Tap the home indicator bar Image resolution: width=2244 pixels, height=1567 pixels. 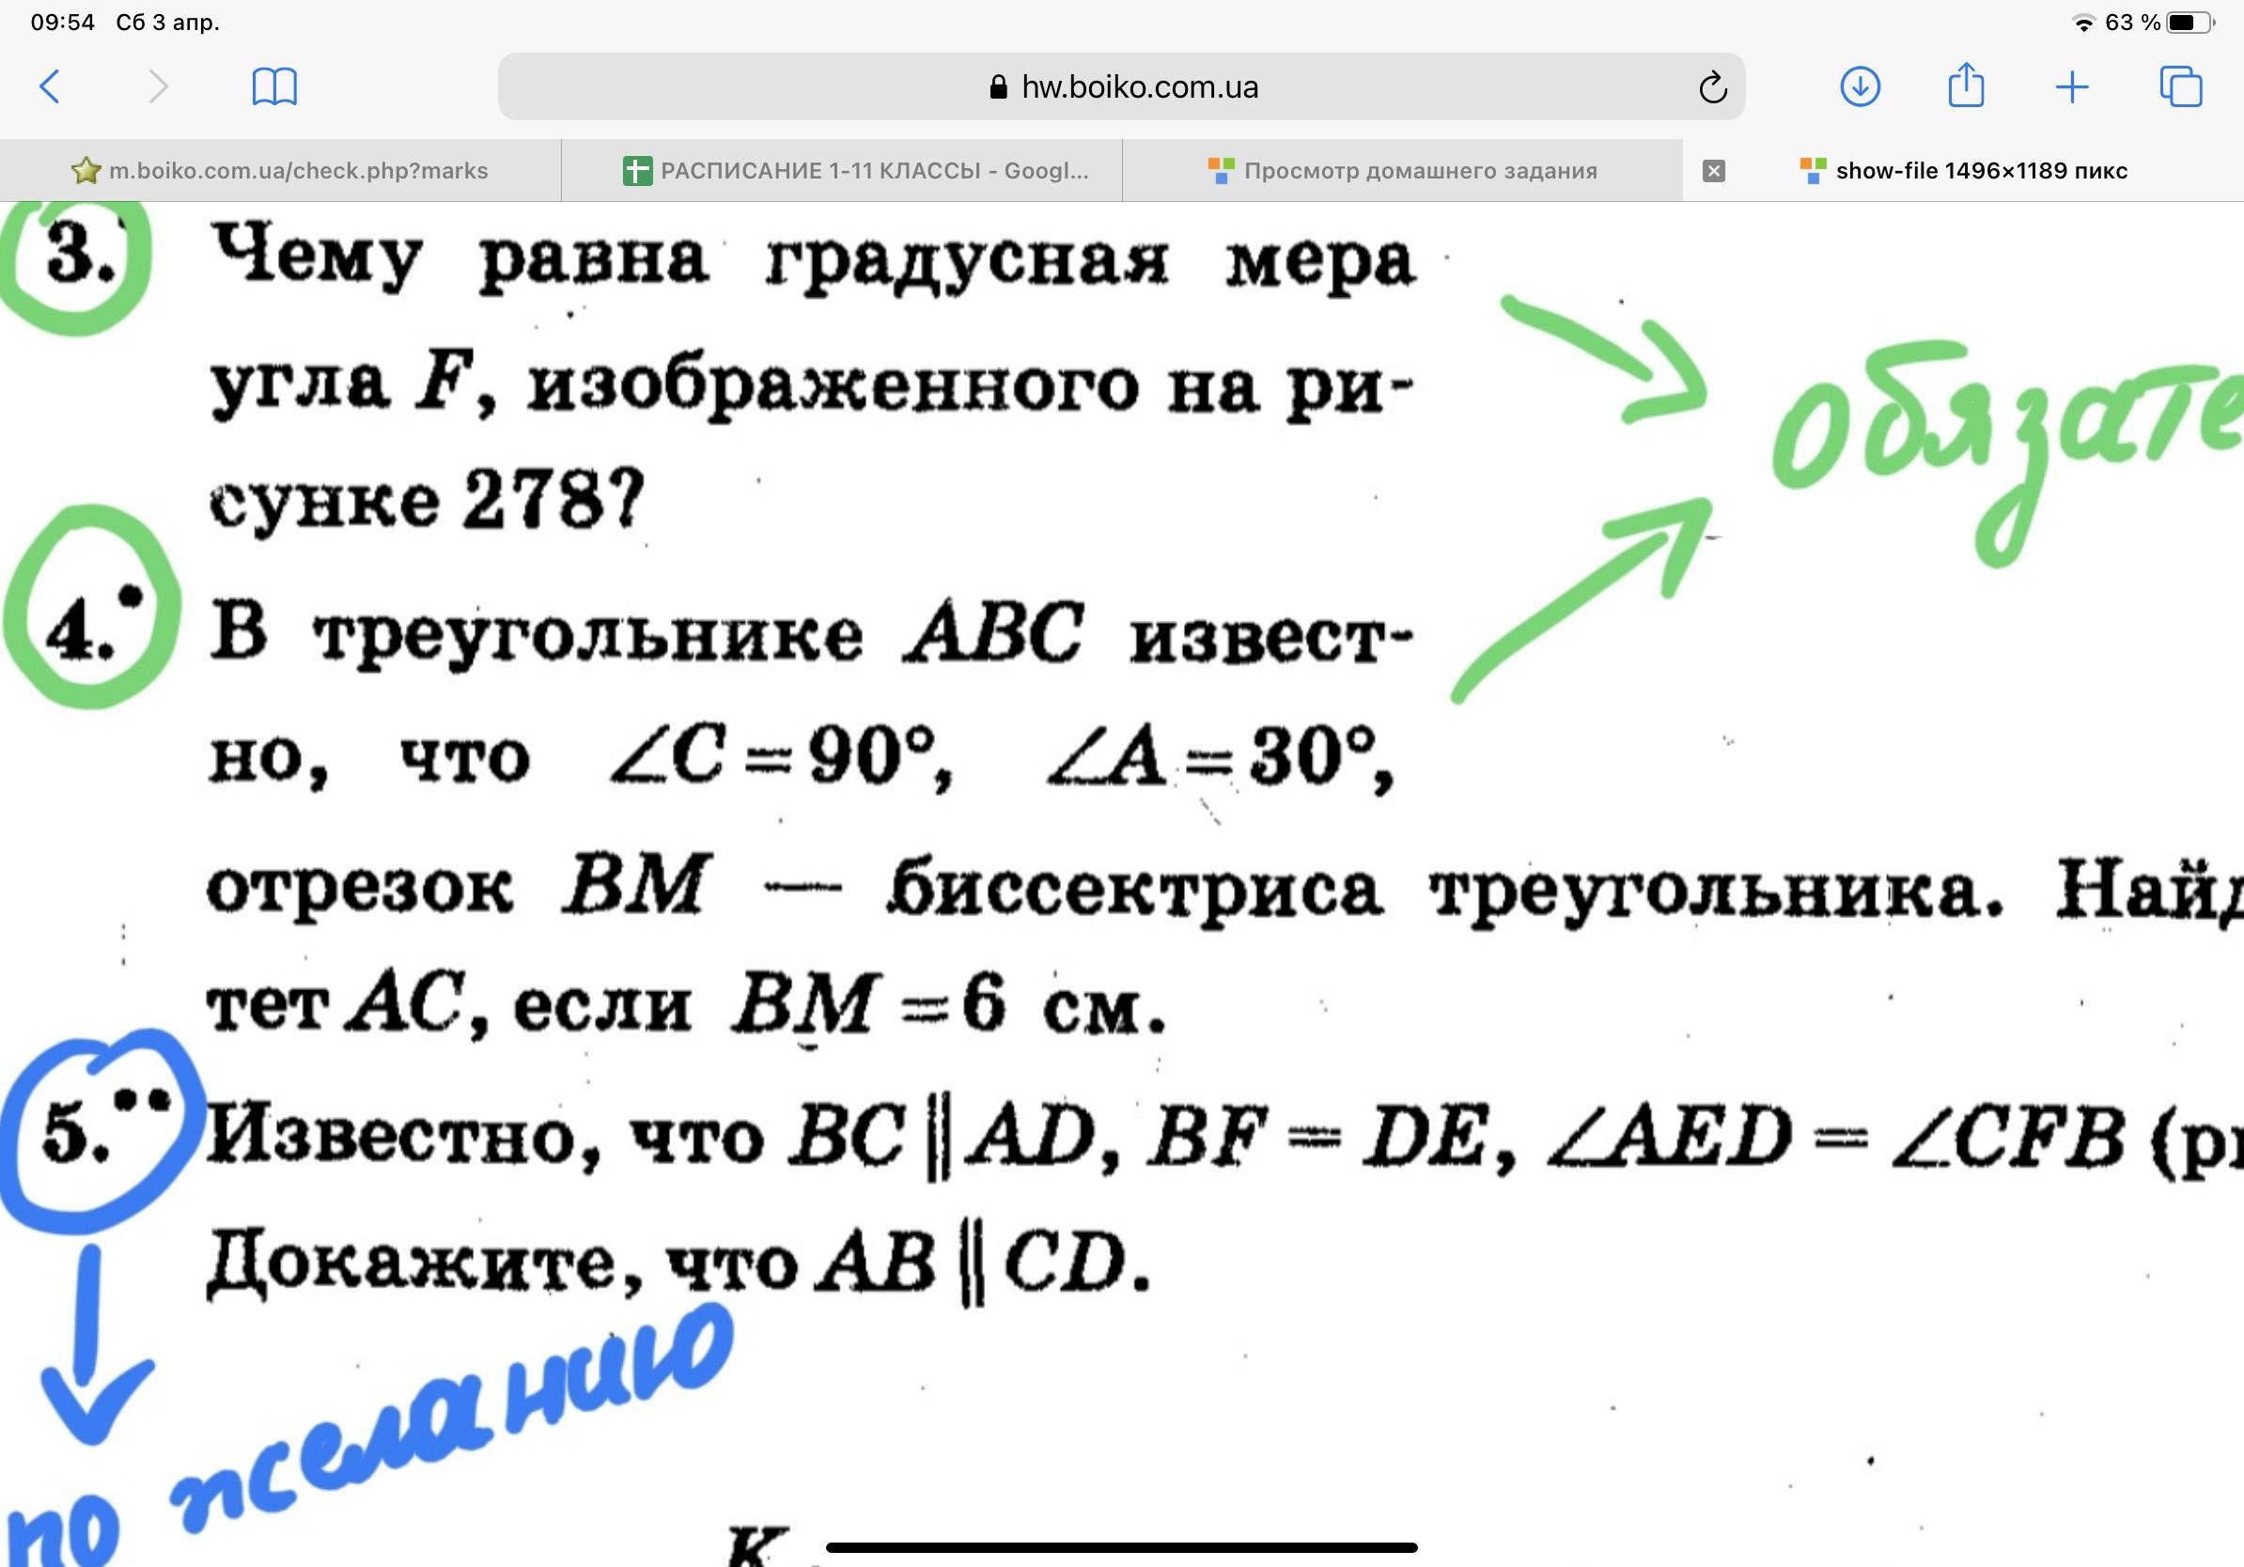coord(1121,1547)
